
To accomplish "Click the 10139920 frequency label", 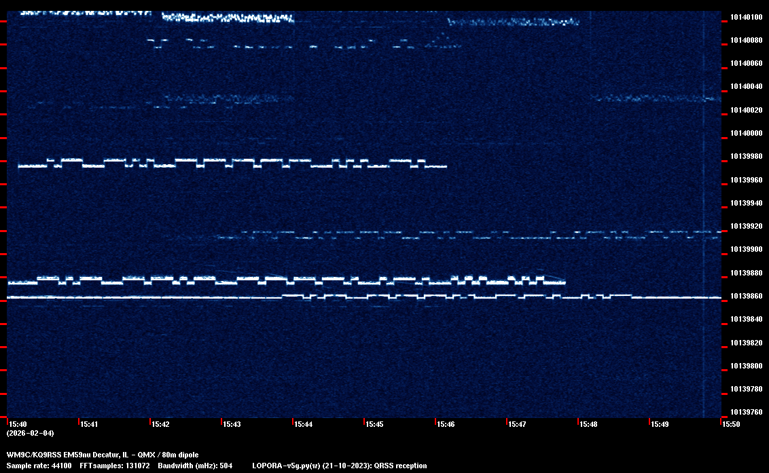I will point(746,226).
